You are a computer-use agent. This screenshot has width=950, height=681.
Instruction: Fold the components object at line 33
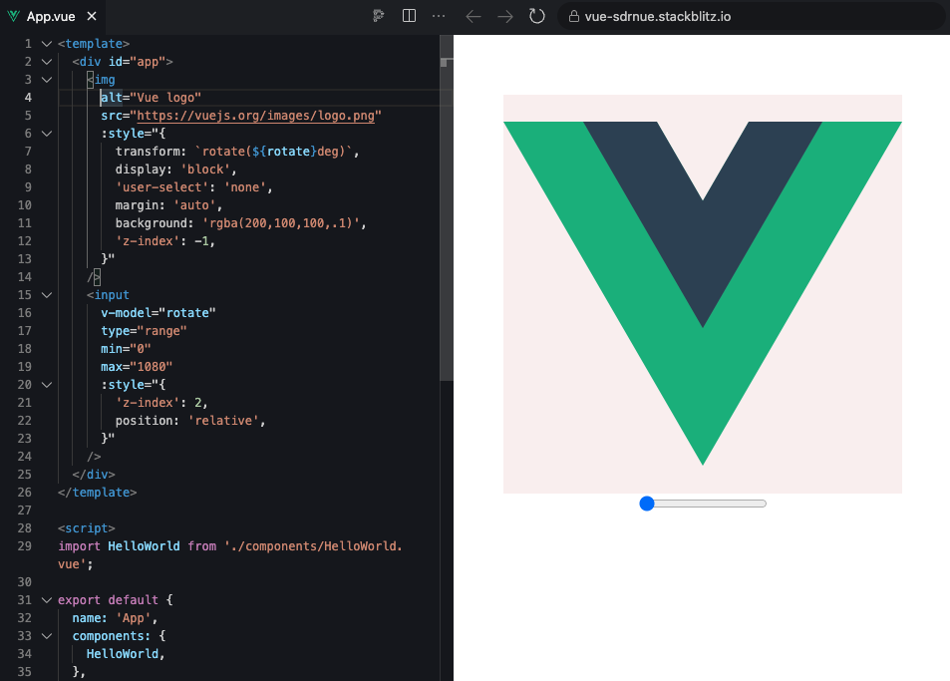(47, 636)
